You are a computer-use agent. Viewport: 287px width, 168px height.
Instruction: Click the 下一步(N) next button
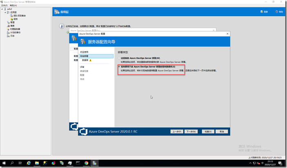coord(191,131)
